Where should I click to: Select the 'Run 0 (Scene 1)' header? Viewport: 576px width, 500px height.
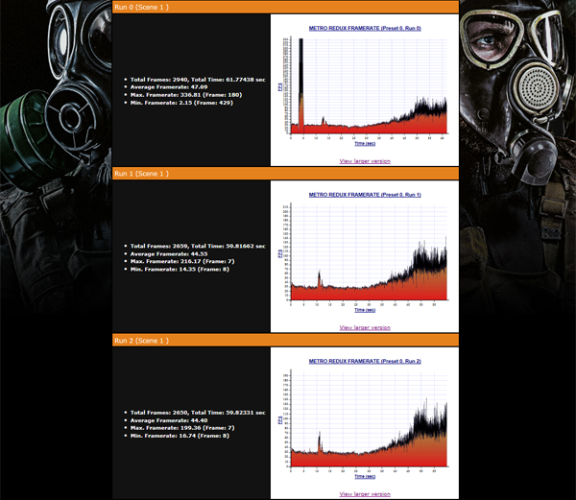pos(285,8)
